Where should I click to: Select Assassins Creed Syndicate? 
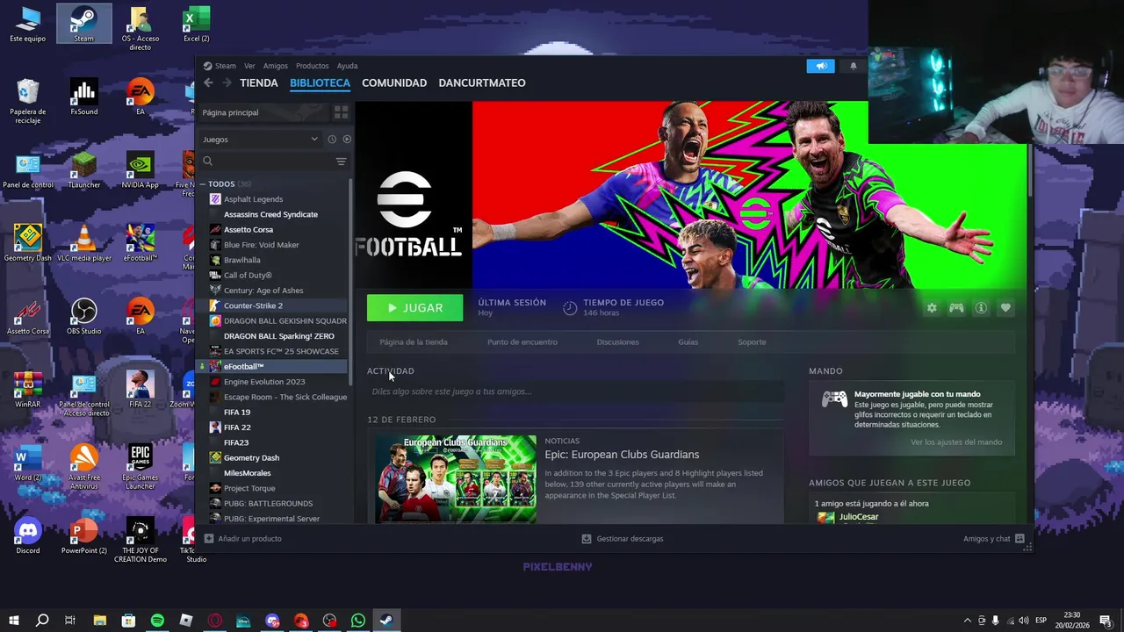click(270, 214)
